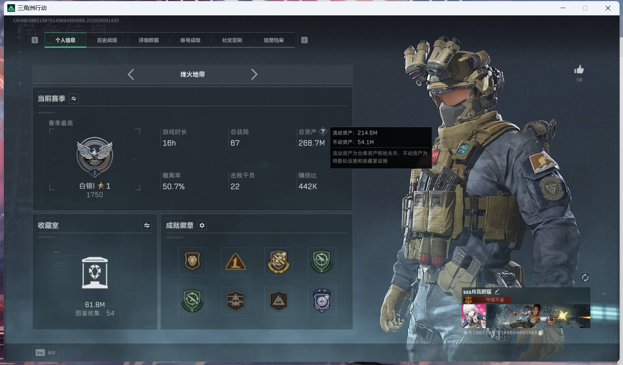This screenshot has width=623, height=365.
Task: Select the red triangle number 1 badge
Action: click(x=236, y=262)
